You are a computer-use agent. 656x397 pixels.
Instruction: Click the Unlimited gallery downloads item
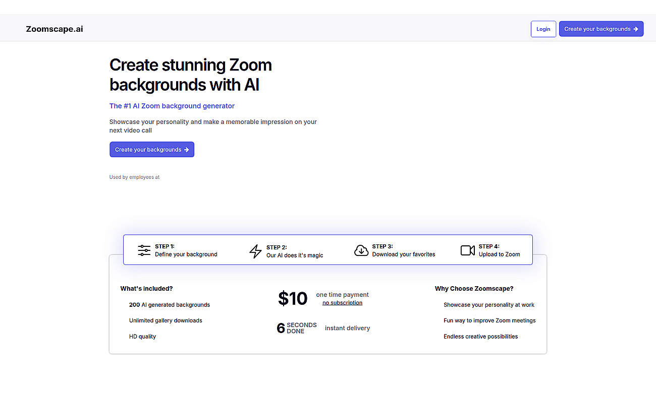pyautogui.click(x=166, y=320)
